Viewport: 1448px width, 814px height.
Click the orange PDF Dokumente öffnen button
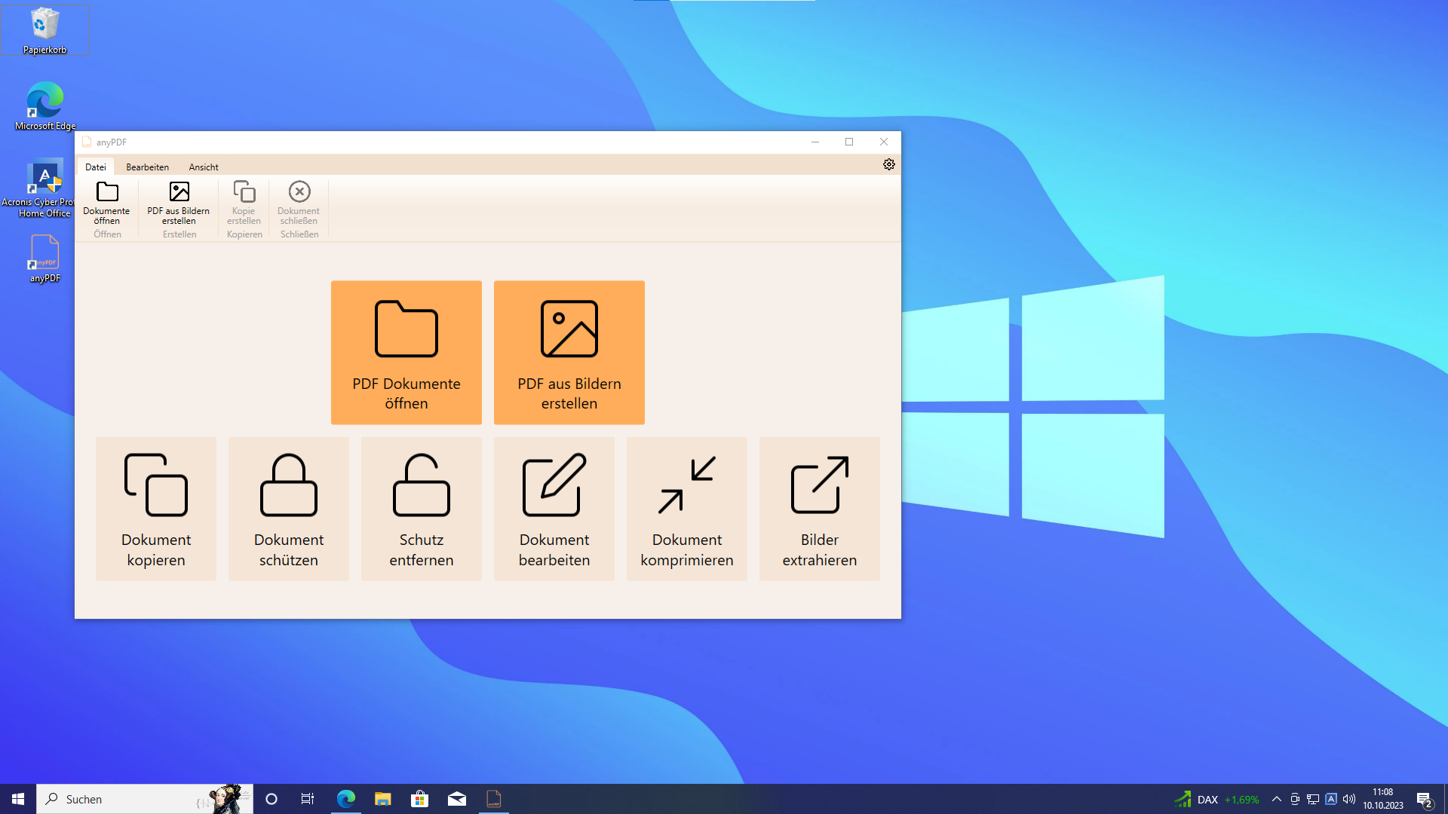[406, 352]
